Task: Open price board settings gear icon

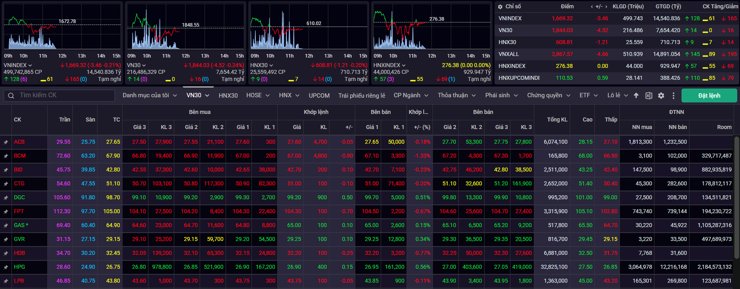Action: pos(661,95)
